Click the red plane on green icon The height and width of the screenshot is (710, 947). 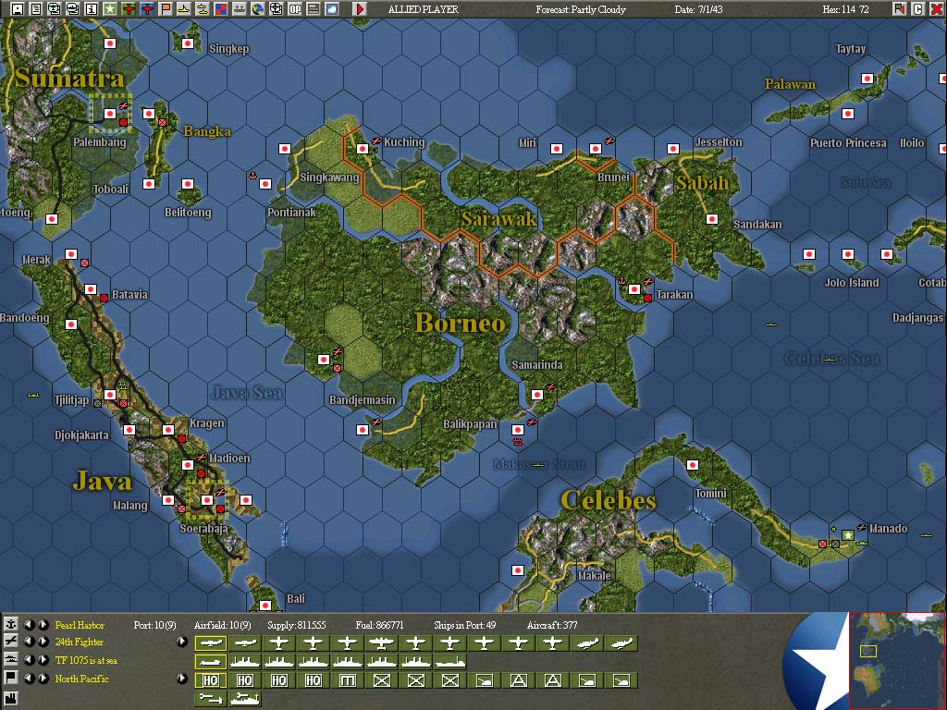[128, 8]
